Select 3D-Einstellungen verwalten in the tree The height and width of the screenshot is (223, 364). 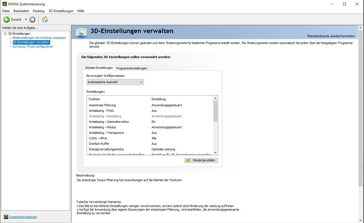pyautogui.click(x=31, y=42)
